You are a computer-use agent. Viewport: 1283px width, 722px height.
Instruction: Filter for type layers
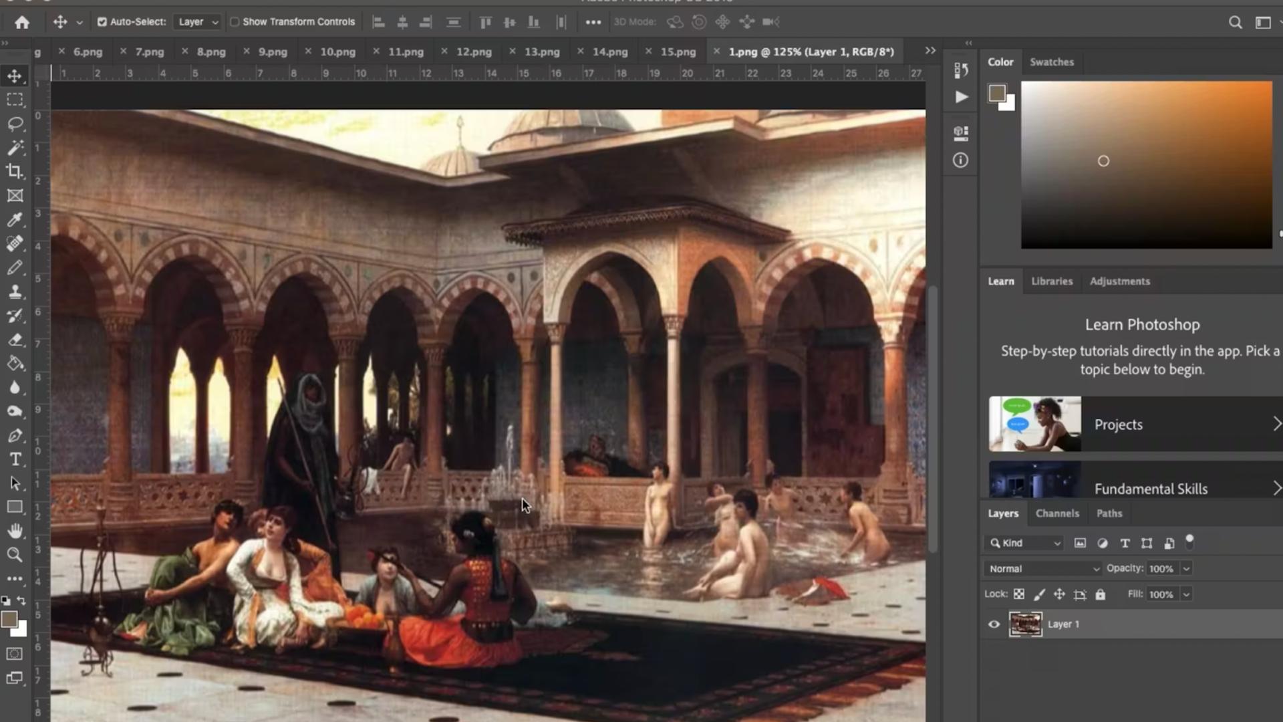pos(1125,544)
